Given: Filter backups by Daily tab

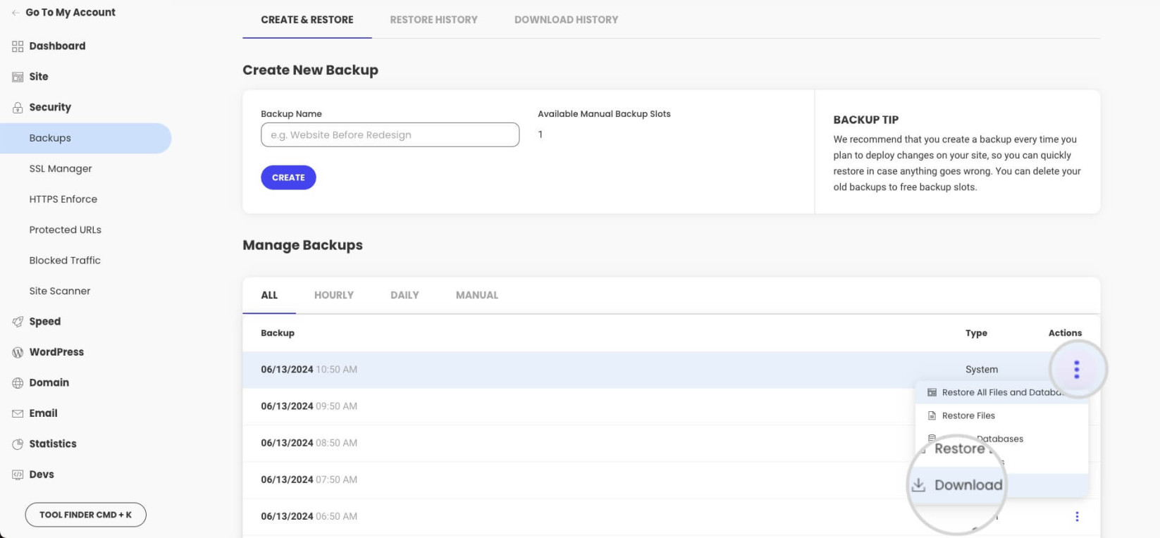Looking at the screenshot, I should click(405, 295).
